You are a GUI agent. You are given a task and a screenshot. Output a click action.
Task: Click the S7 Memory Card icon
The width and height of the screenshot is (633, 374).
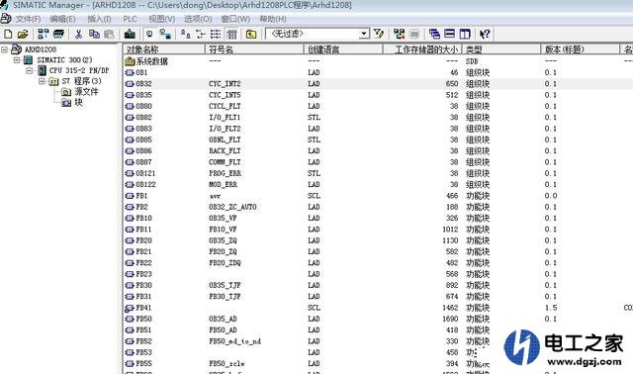pyautogui.click(x=58, y=35)
